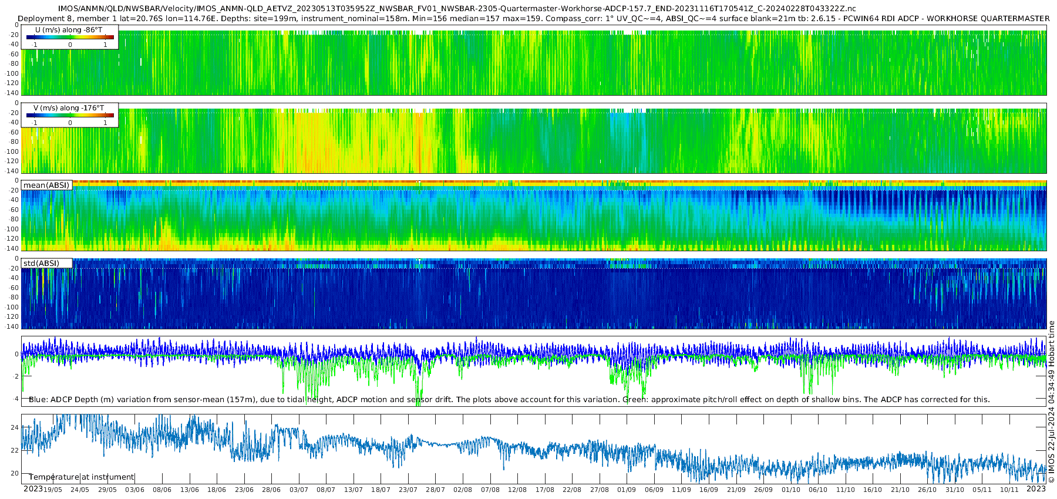Select the mean(ABSI) panel label
Viewport: 1057px width, 499px height.
[47, 185]
